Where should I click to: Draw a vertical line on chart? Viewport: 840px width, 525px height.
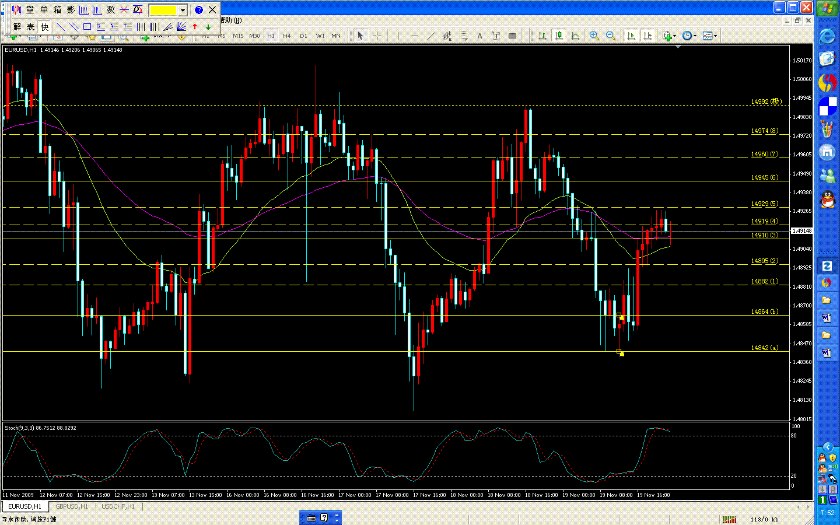398,36
